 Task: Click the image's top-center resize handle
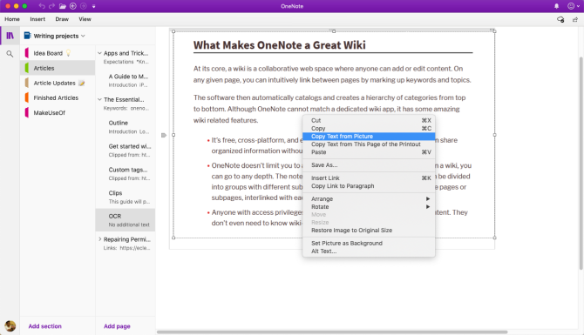[334, 31]
